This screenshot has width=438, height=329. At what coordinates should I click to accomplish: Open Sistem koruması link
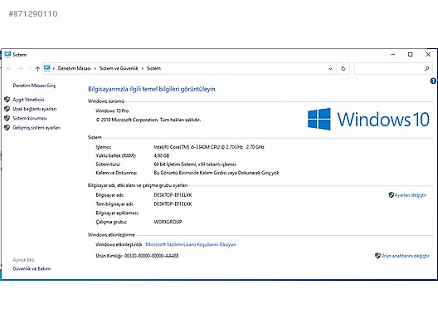[30, 118]
